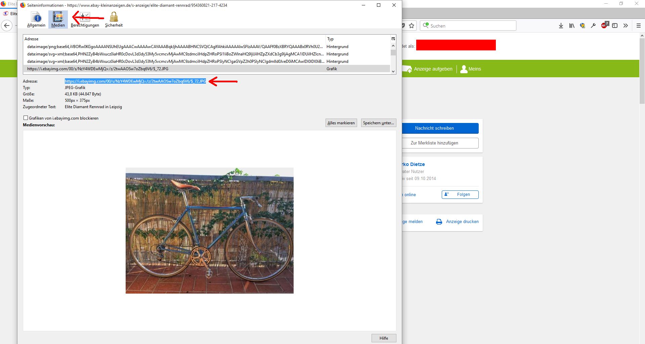The height and width of the screenshot is (344, 645).
Task: Click the online seller listings link
Action: 410,195
